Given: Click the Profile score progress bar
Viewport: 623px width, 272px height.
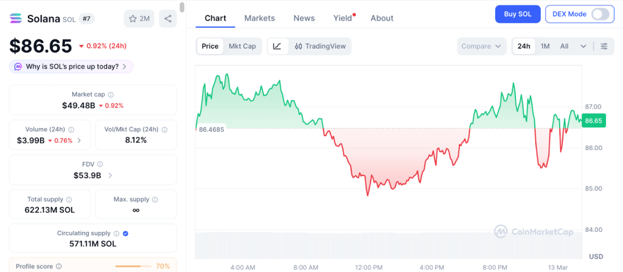Looking at the screenshot, I should (x=133, y=266).
